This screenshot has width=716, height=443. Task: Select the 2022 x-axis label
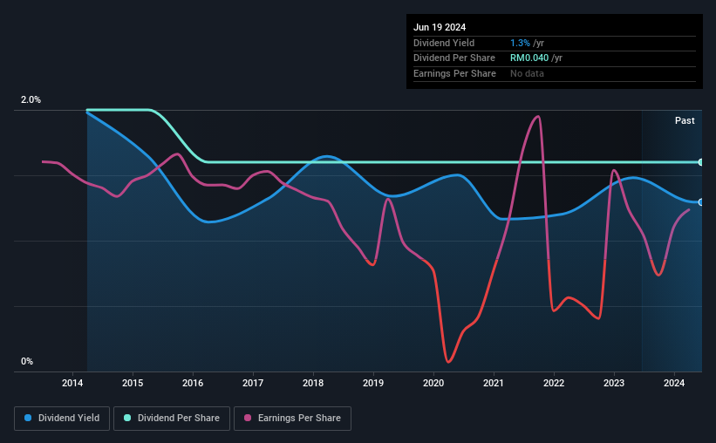pyautogui.click(x=554, y=383)
